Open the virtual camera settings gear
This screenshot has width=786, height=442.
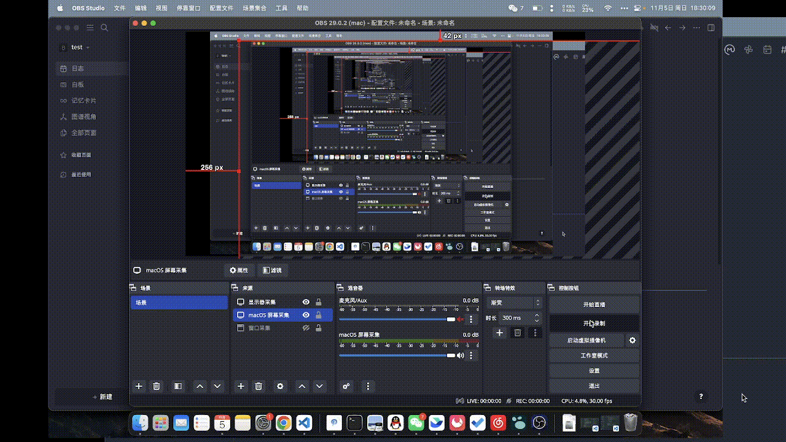pyautogui.click(x=632, y=340)
